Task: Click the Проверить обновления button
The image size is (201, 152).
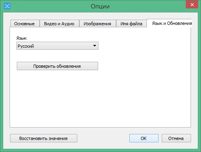Action: [x=57, y=66]
